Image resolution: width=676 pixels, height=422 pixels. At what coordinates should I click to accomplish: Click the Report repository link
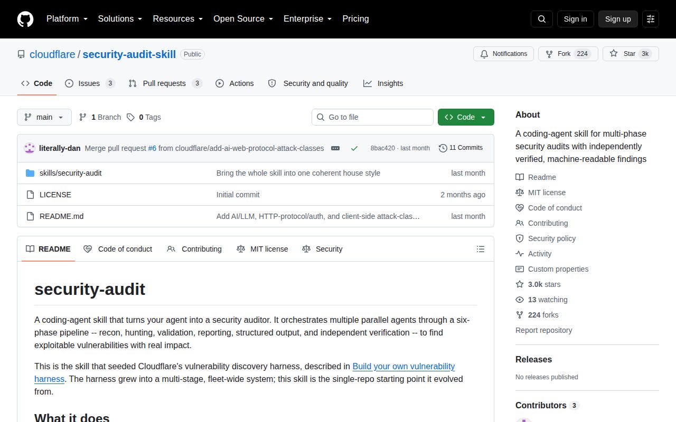[543, 330]
